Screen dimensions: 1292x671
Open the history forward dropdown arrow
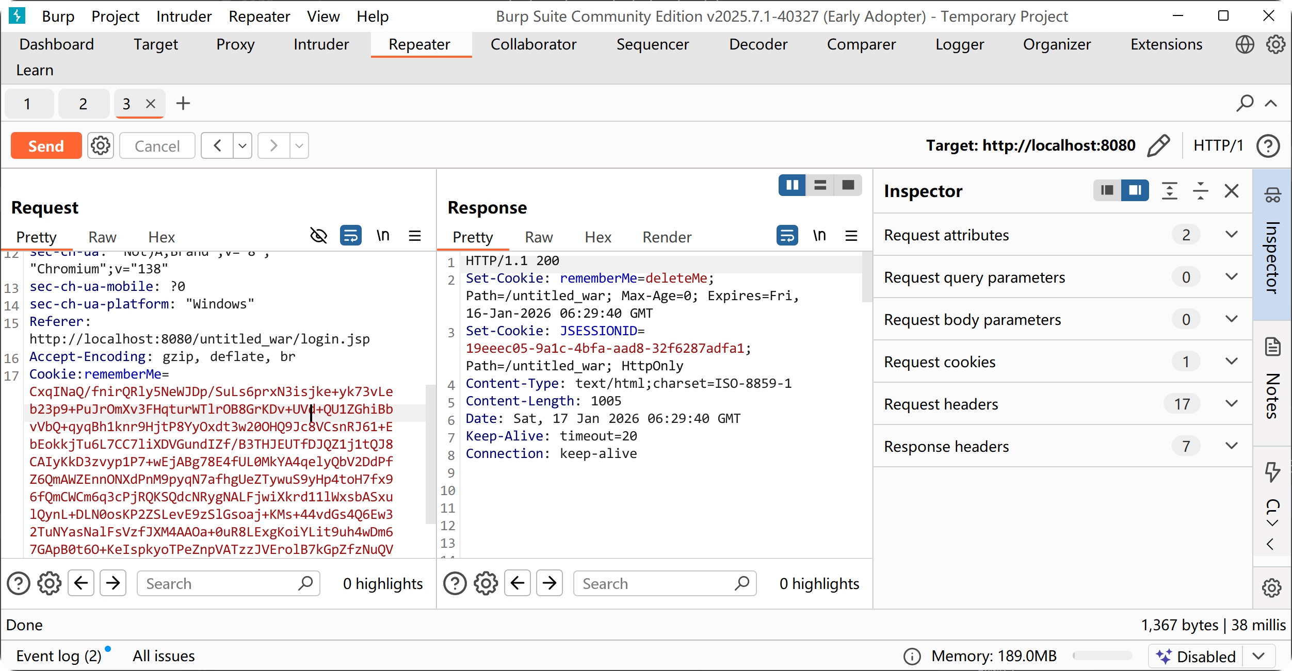tap(299, 146)
